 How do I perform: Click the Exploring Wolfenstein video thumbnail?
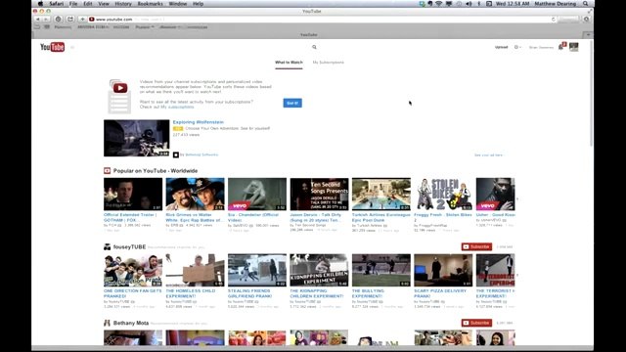click(x=137, y=138)
